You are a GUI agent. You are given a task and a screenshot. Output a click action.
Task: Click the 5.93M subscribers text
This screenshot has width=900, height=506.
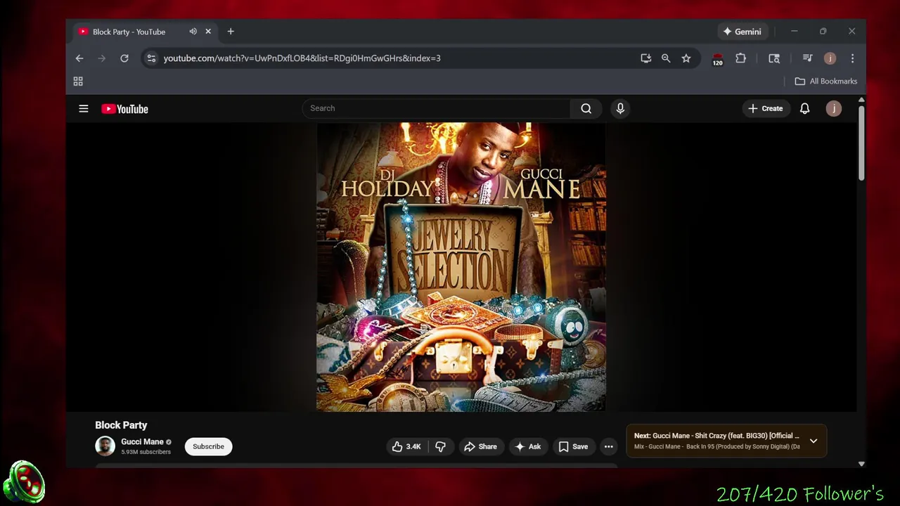pyautogui.click(x=146, y=452)
